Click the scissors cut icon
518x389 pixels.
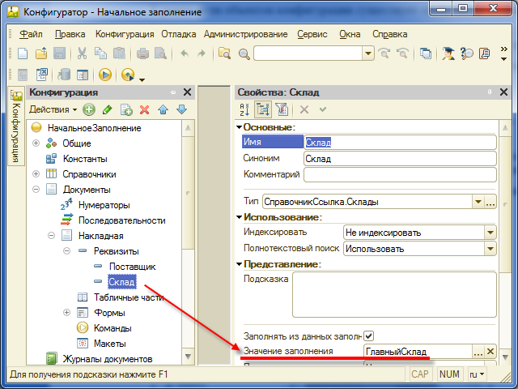(83, 53)
